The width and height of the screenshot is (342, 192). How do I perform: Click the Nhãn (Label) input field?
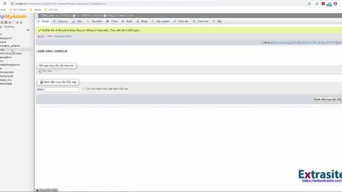(62, 90)
